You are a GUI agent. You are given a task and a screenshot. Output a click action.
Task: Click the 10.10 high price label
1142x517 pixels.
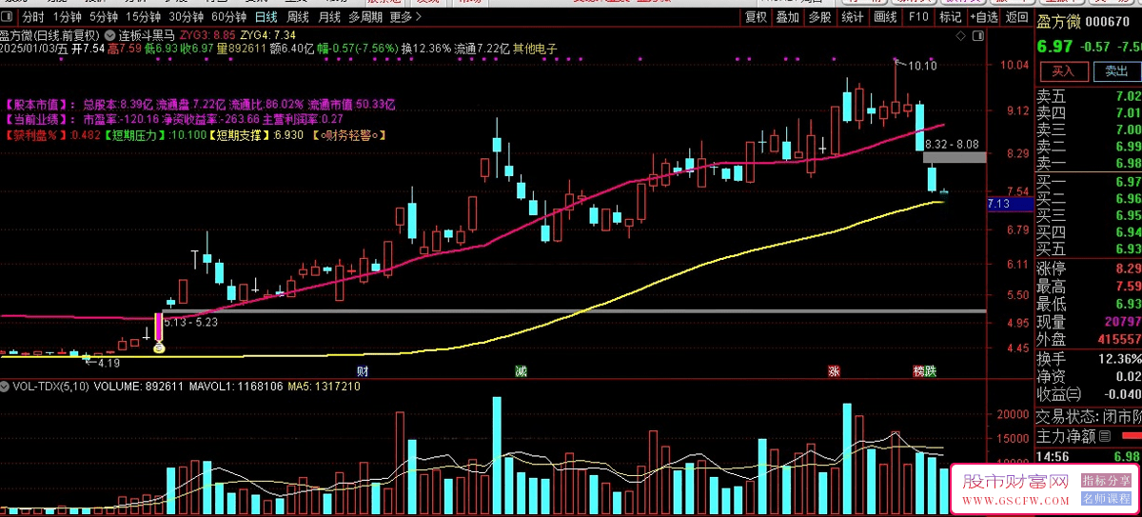[922, 66]
